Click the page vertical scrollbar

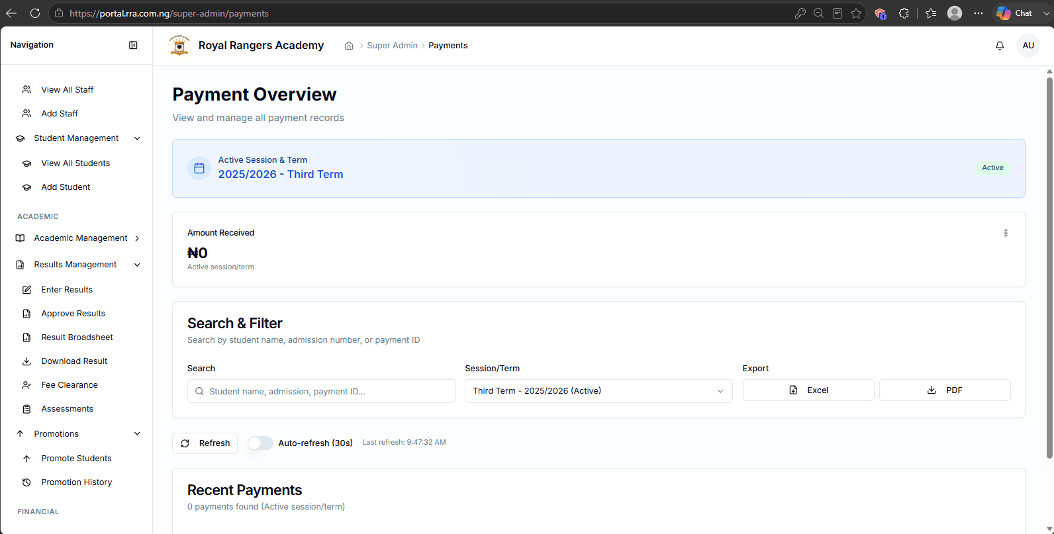tap(1049, 267)
